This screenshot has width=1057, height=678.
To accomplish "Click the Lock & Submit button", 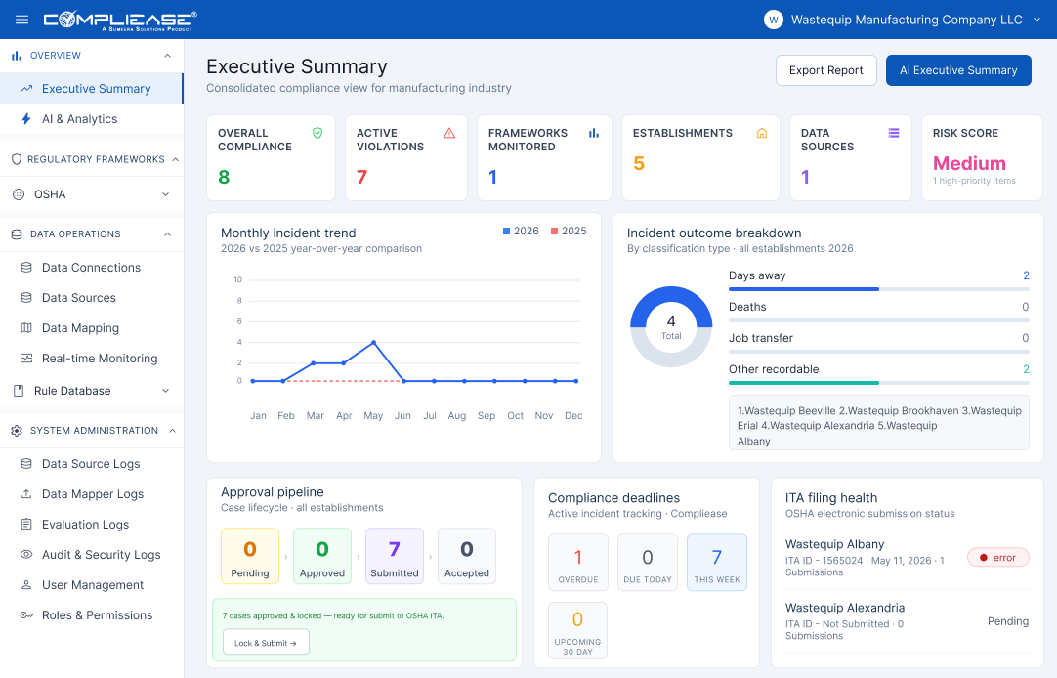I will click(266, 642).
